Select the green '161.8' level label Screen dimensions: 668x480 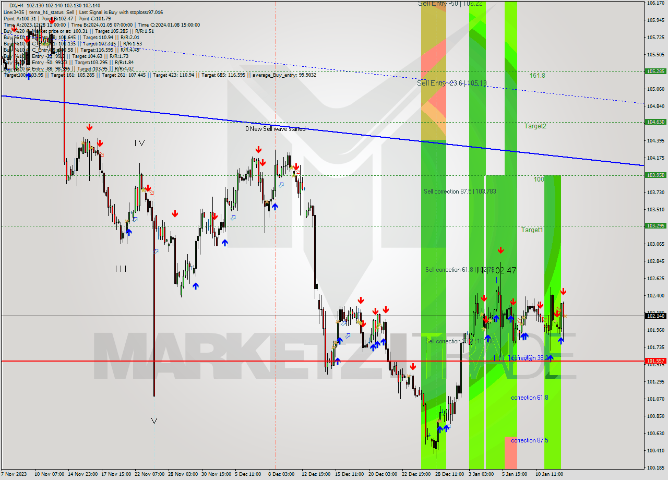tap(537, 76)
